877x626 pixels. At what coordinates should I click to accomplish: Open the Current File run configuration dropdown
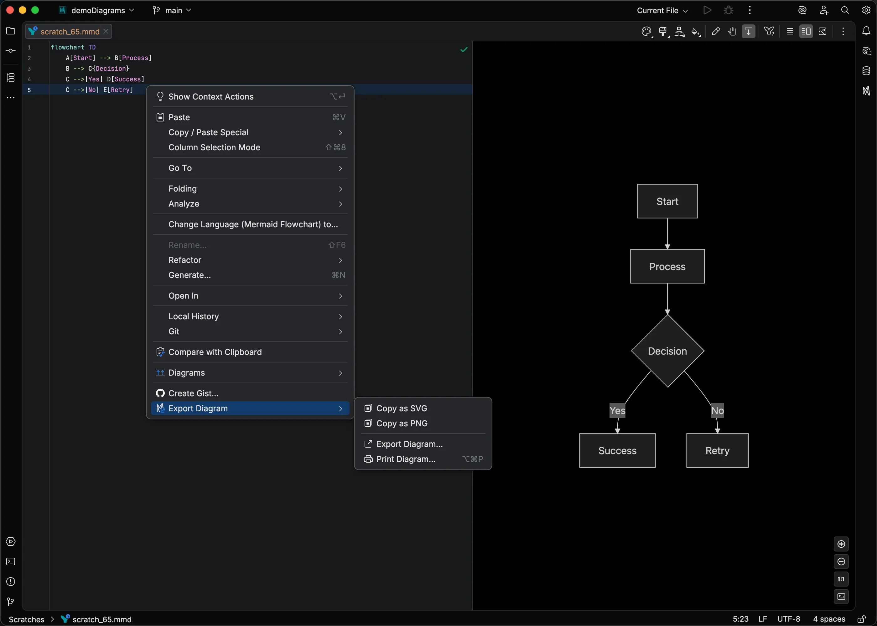(x=662, y=10)
